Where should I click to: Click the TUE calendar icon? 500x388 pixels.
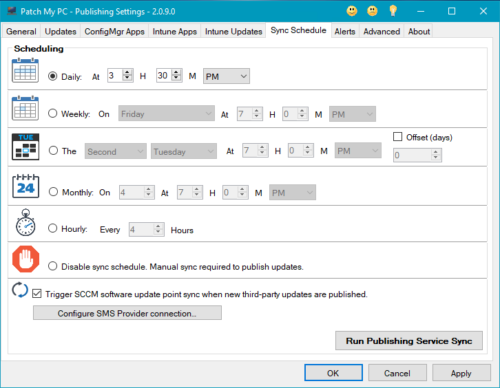click(x=25, y=147)
